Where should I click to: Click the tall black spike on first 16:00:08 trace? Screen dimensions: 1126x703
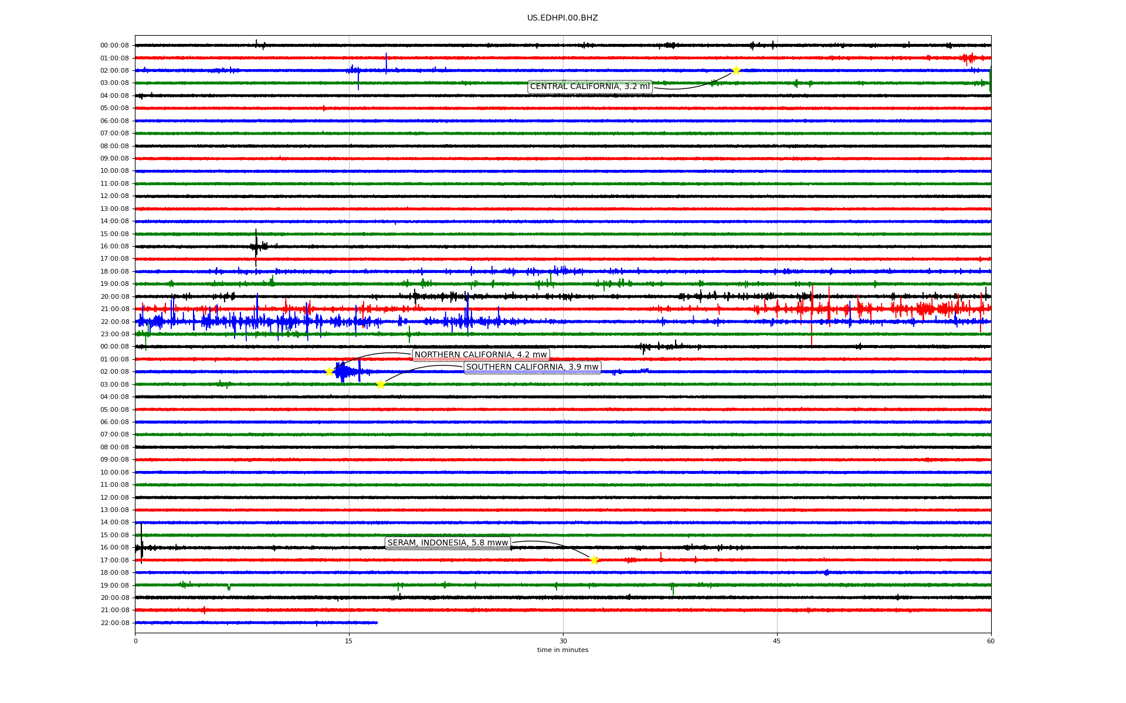pyautogui.click(x=256, y=246)
